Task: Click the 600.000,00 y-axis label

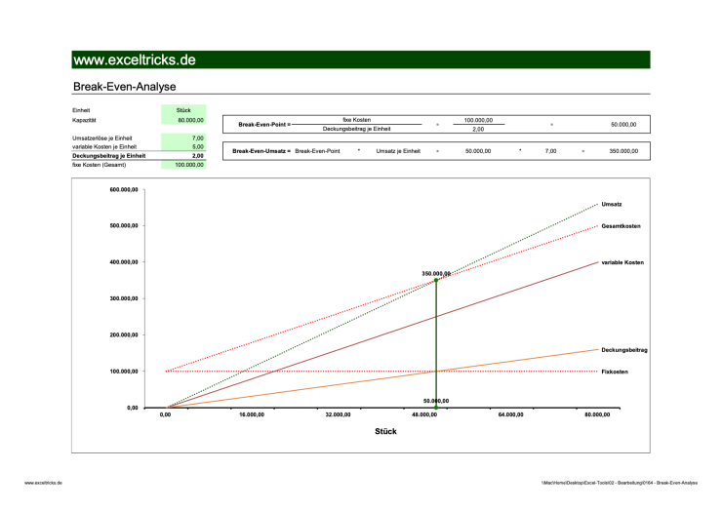Action: [123, 189]
